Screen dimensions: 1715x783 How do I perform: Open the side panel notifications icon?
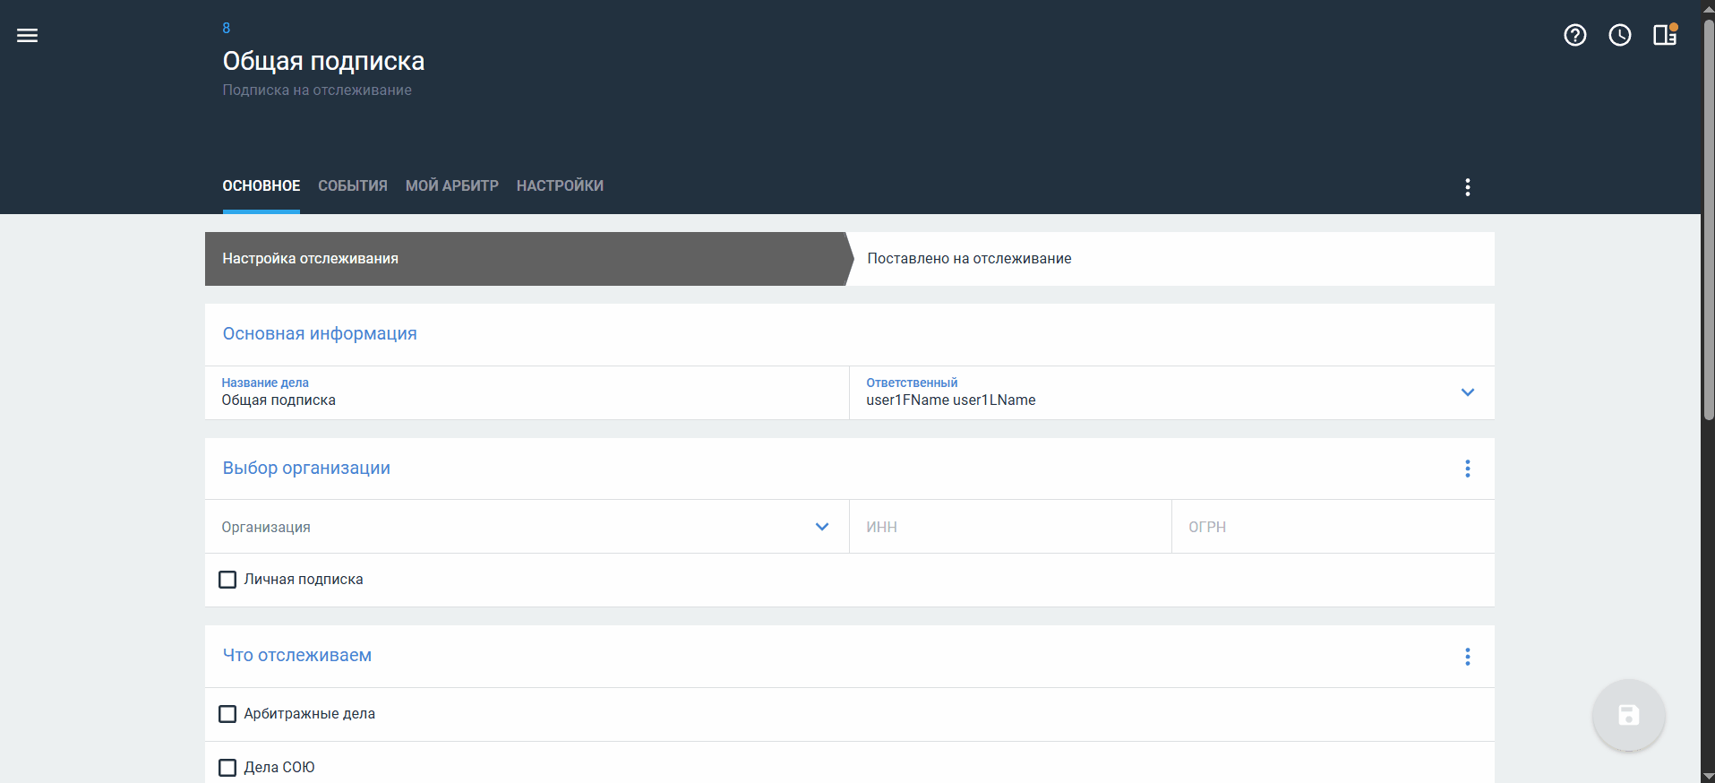pyautogui.click(x=1664, y=36)
